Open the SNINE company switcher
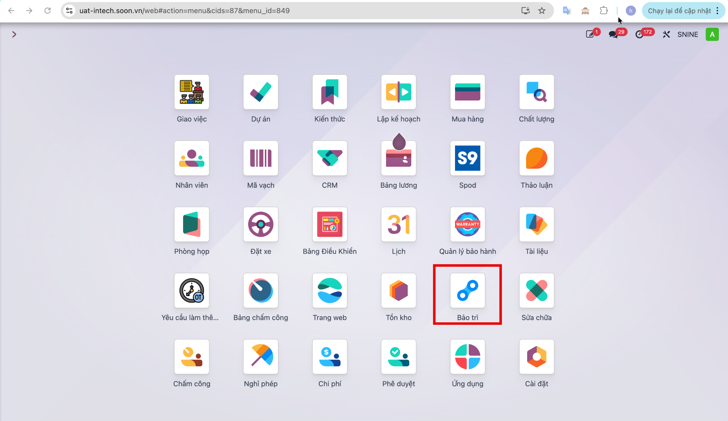Image resolution: width=728 pixels, height=421 pixels. coord(687,34)
